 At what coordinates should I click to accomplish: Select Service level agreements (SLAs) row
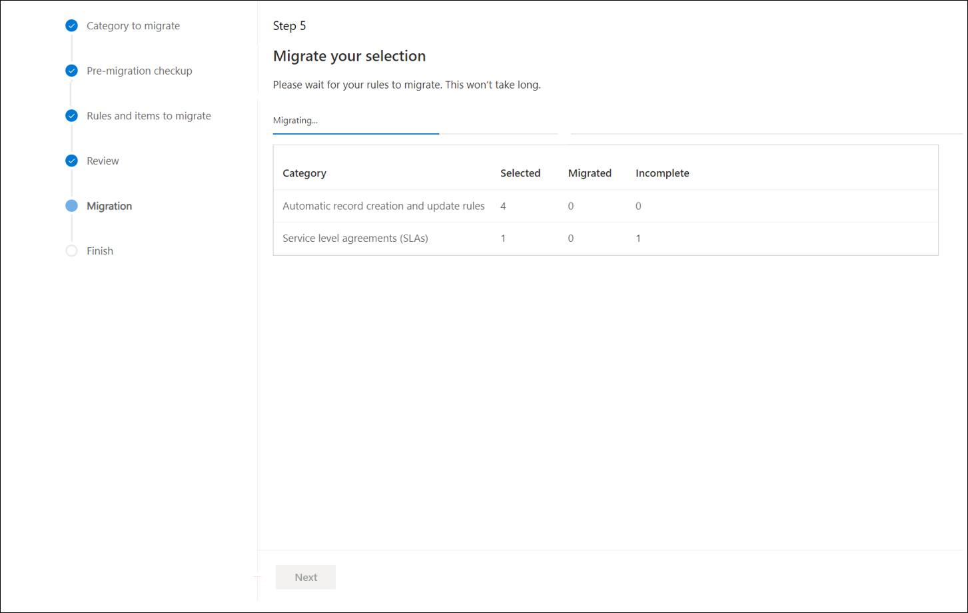pos(606,239)
